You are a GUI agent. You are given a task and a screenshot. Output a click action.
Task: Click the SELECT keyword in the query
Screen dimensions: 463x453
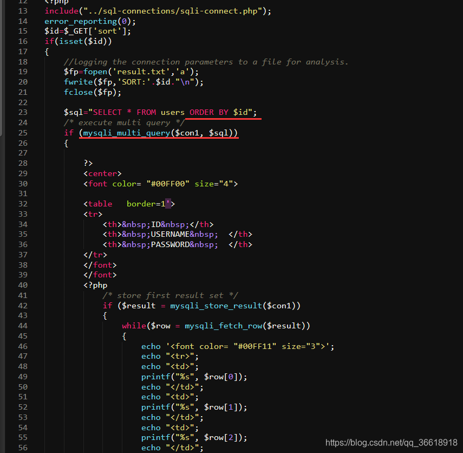point(107,113)
